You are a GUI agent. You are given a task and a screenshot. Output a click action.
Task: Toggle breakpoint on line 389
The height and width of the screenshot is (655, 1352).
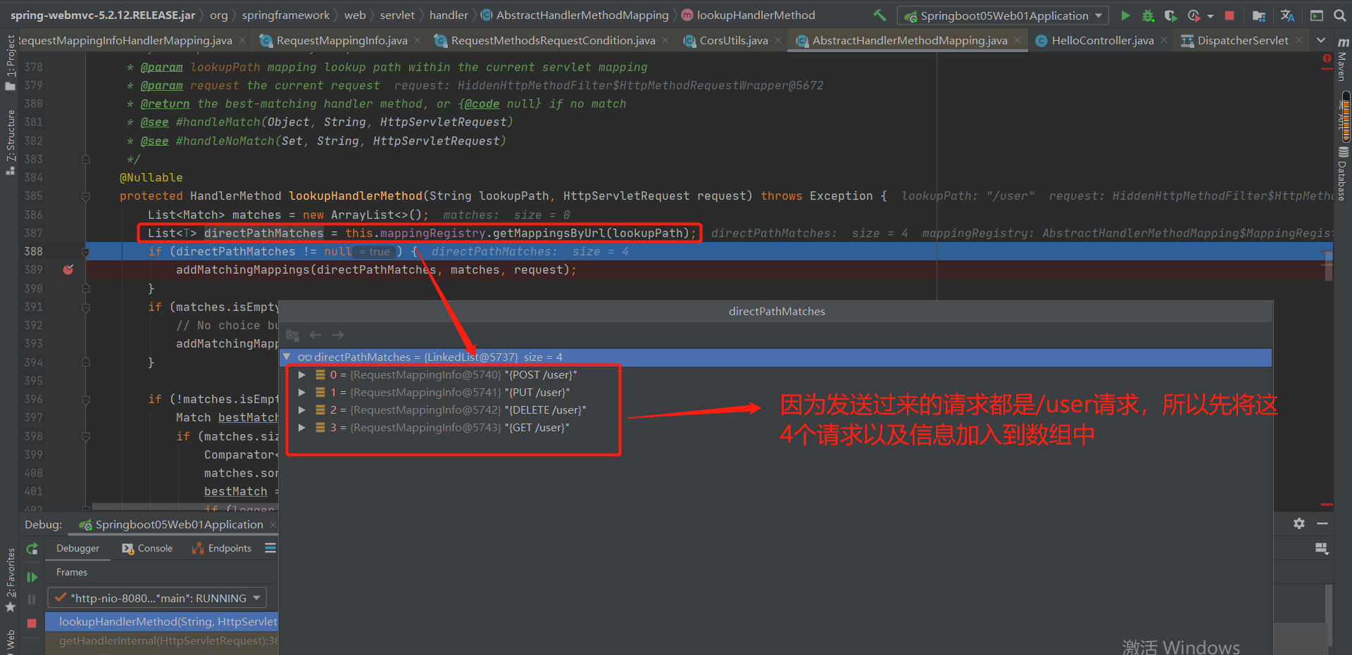(68, 269)
